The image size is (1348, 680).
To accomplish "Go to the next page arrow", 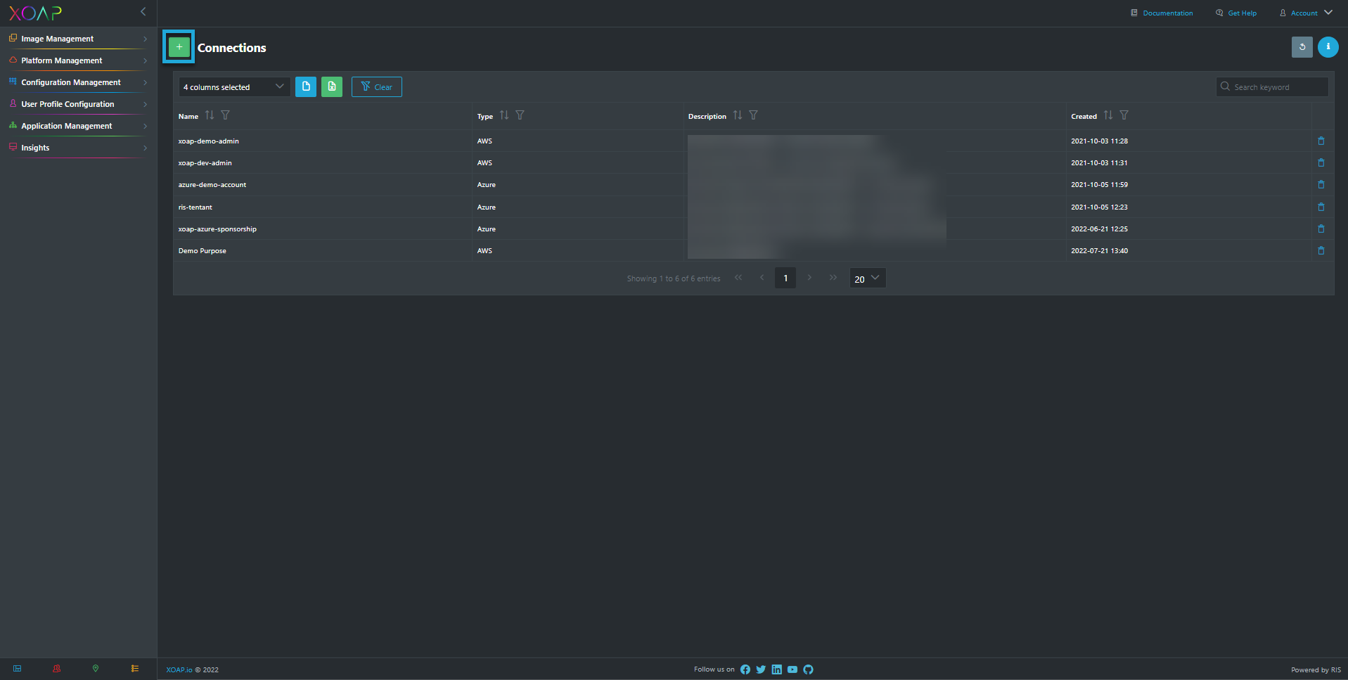I will [809, 278].
